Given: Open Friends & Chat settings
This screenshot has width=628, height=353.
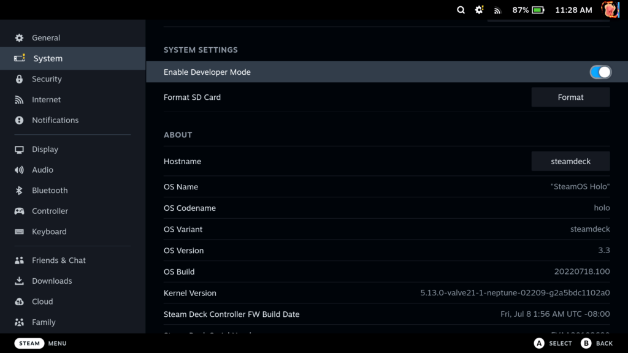Looking at the screenshot, I should [59, 260].
